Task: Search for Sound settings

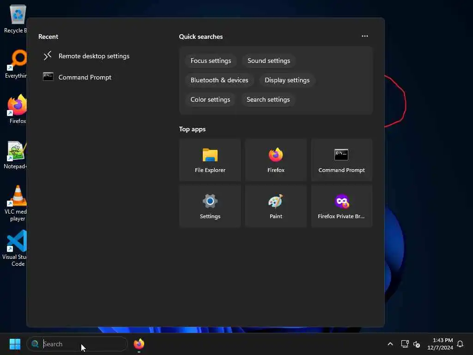Action: (268, 61)
